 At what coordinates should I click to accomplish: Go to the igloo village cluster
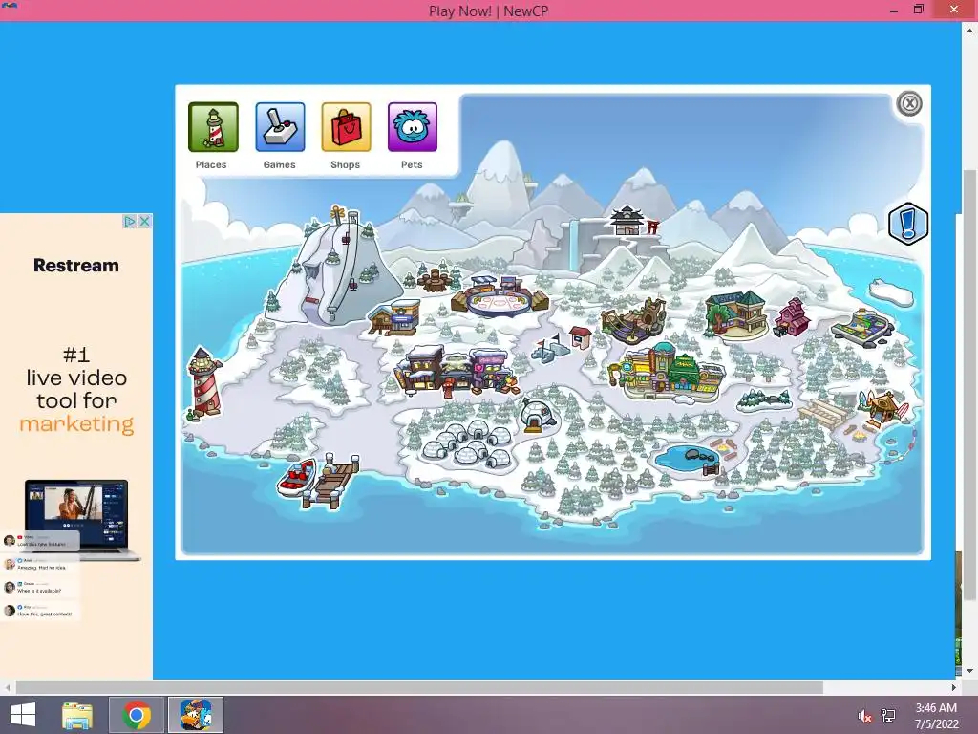(x=466, y=444)
